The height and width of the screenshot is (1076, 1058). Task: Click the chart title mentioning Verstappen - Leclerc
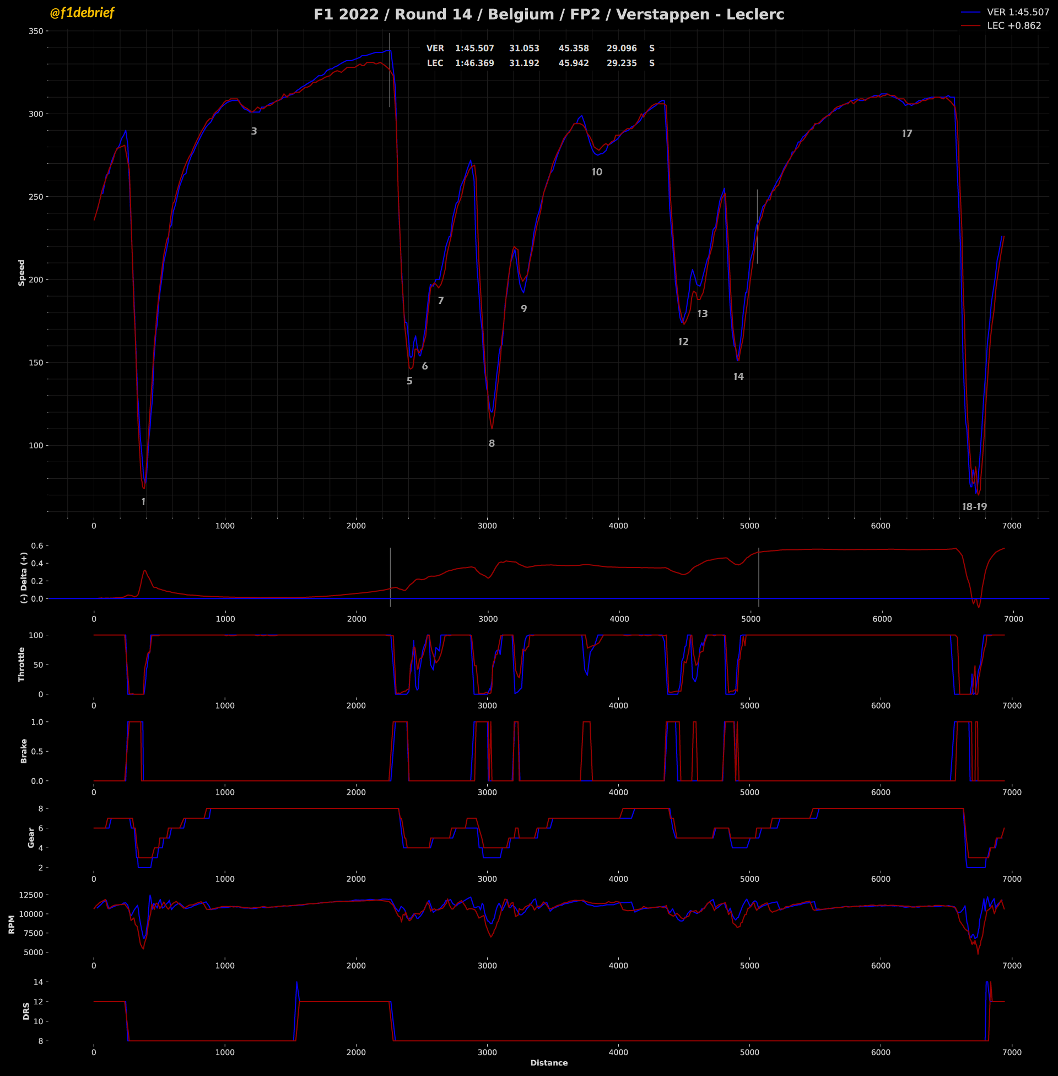tap(548, 14)
